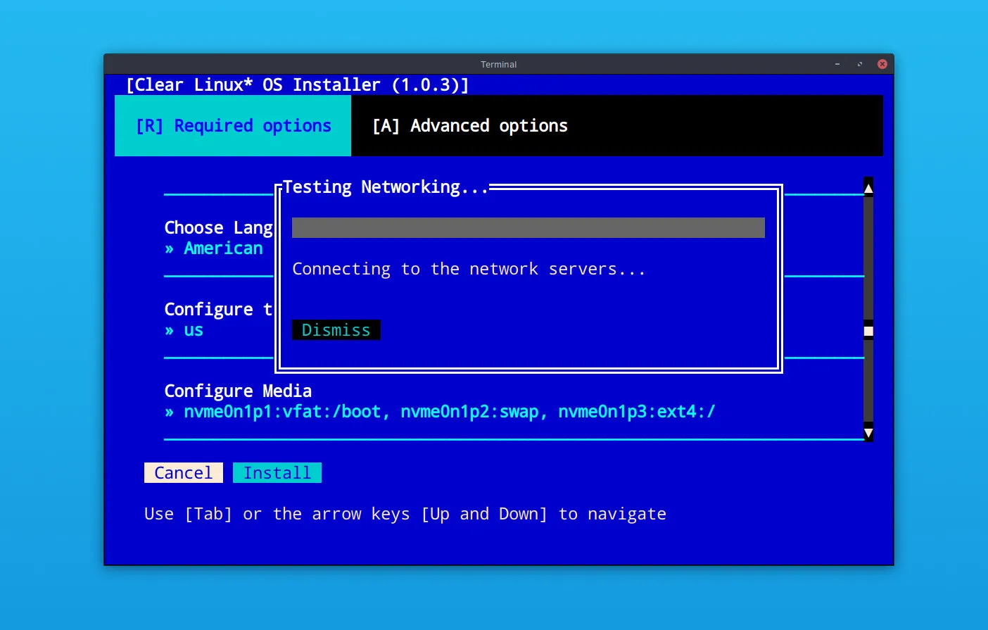Click the American language value
This screenshot has width=988, height=630.
coord(223,248)
